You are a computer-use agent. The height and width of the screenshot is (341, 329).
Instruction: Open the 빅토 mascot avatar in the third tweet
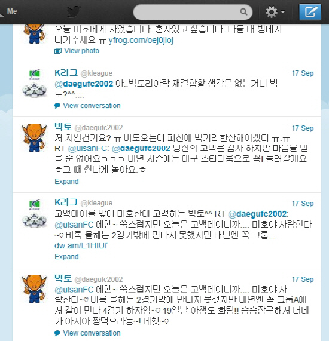pos(35,138)
